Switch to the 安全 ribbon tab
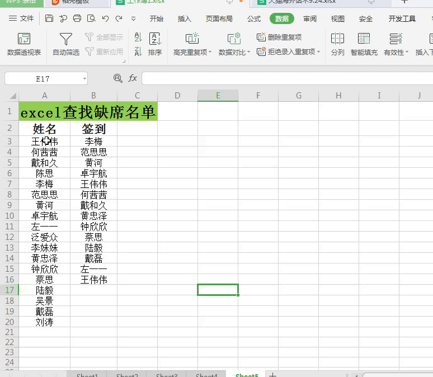The width and height of the screenshot is (433, 377). click(x=366, y=19)
